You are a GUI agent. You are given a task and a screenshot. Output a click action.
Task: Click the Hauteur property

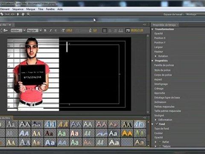(x=158, y=51)
